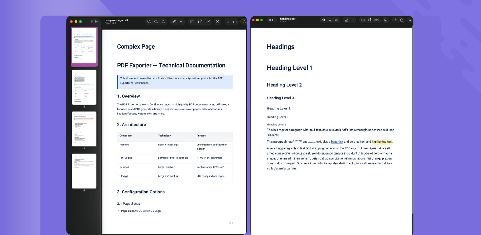Select the highlighted text swatch area

pyautogui.click(x=382, y=142)
